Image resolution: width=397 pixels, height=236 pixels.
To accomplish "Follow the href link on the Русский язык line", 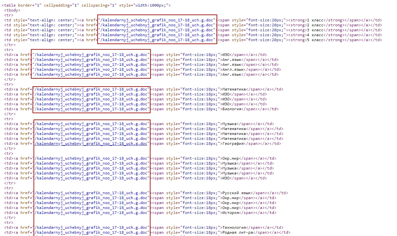I will coord(91,193).
